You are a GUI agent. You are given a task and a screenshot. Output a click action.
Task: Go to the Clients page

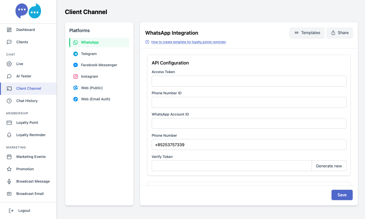click(x=28, y=42)
